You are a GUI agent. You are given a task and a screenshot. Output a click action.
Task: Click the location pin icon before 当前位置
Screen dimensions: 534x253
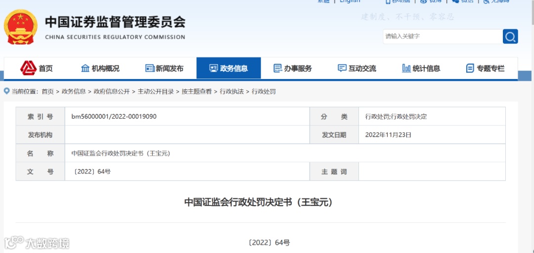coord(6,91)
